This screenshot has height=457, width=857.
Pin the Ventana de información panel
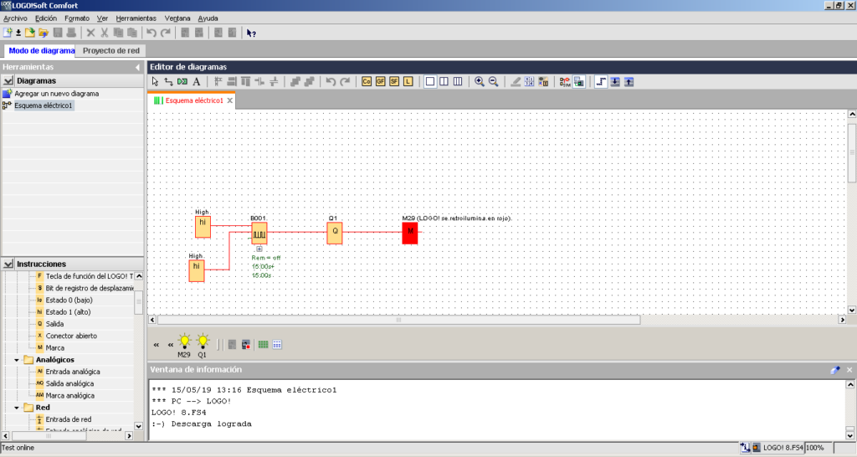(x=835, y=370)
